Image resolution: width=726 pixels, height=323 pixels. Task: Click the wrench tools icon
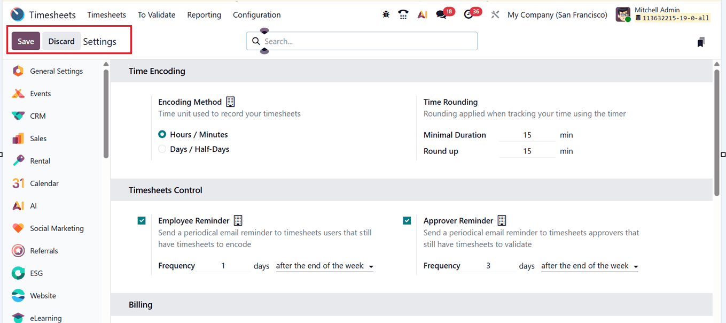(x=495, y=15)
